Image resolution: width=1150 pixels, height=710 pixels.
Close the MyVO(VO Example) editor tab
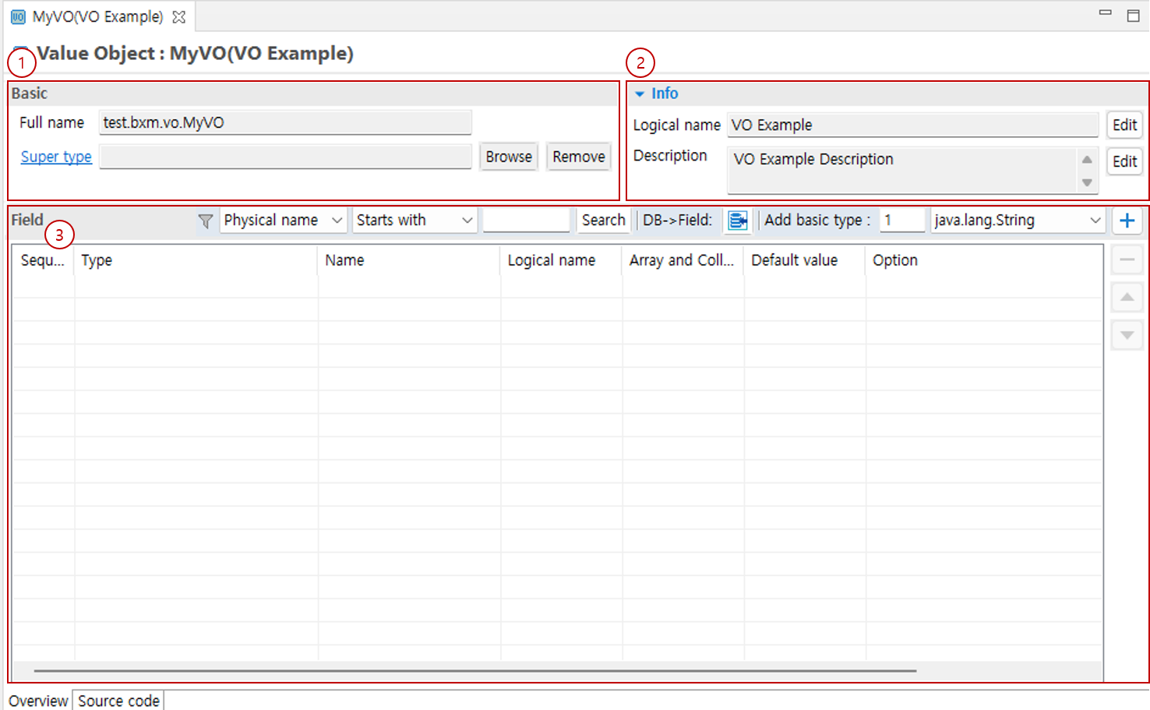179,16
